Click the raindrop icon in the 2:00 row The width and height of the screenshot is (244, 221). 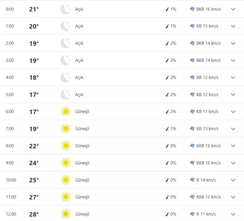[167, 43]
